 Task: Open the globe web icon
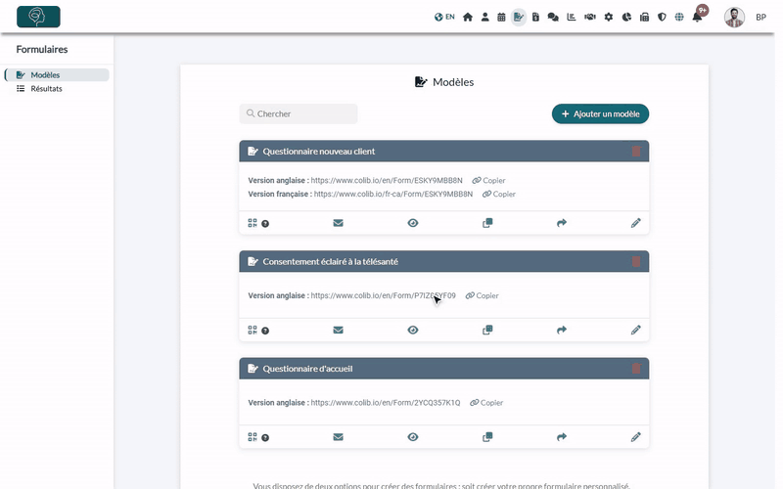coord(679,17)
